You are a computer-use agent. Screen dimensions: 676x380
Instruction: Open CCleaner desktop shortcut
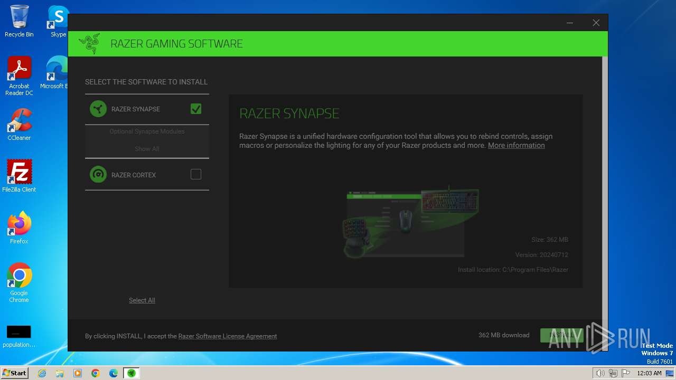pos(19,125)
